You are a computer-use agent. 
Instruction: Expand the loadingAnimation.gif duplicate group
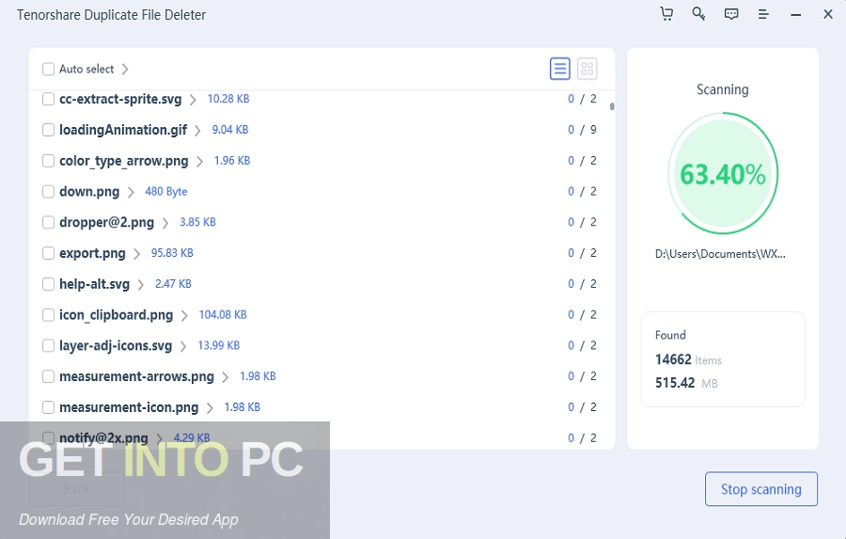(x=198, y=130)
